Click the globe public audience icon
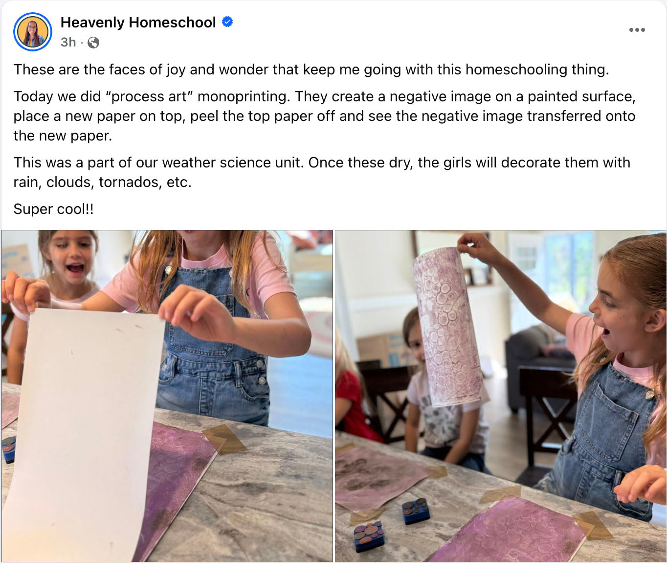667x564 pixels. tap(93, 43)
